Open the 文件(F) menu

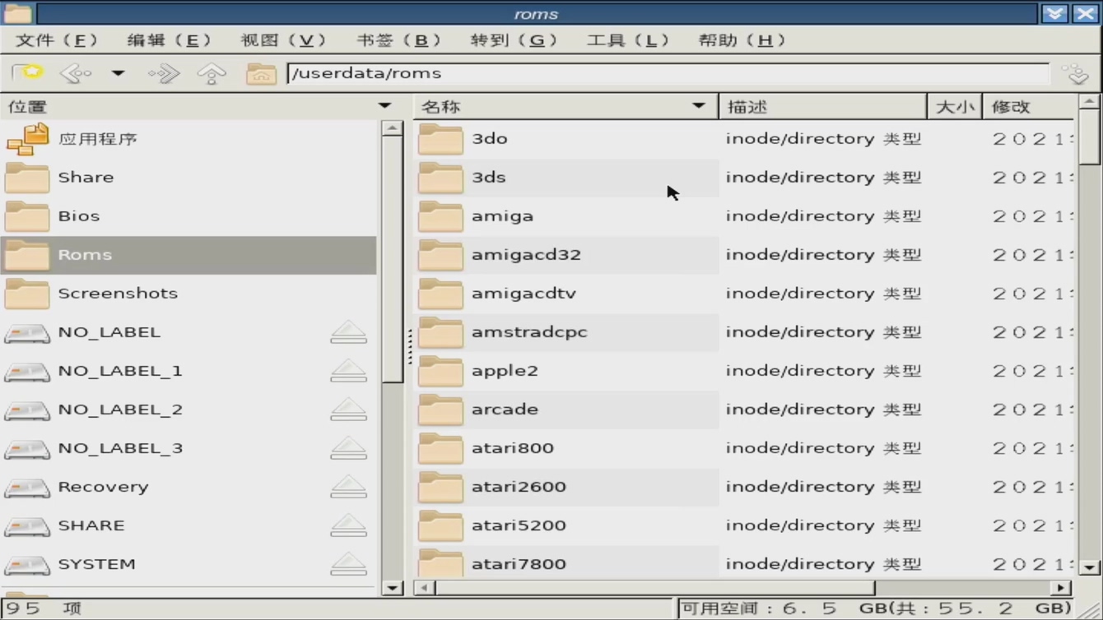click(56, 40)
